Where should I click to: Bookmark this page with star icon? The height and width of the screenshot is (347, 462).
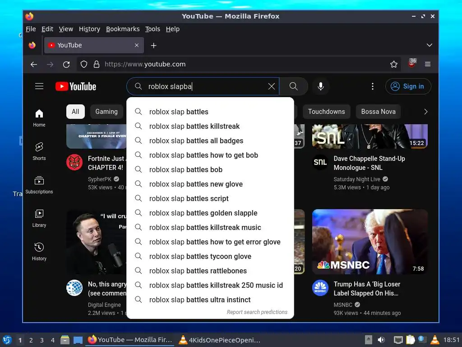(393, 64)
